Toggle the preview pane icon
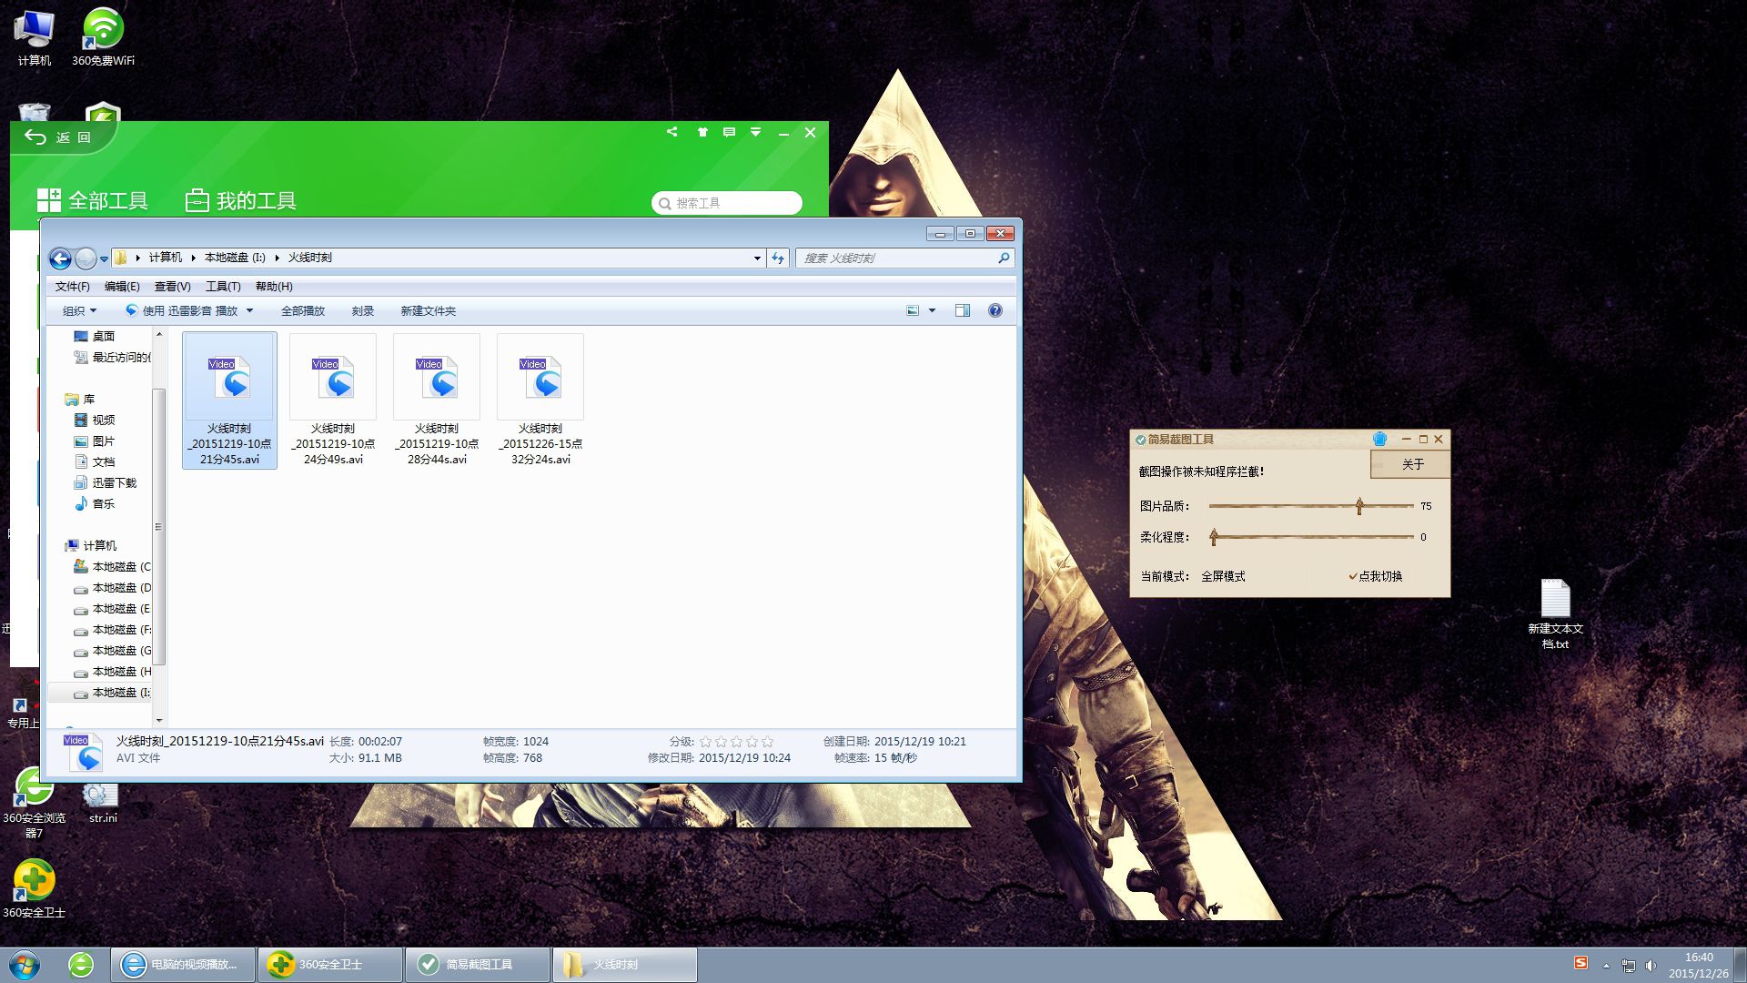This screenshot has width=1747, height=983. pyautogui.click(x=963, y=311)
